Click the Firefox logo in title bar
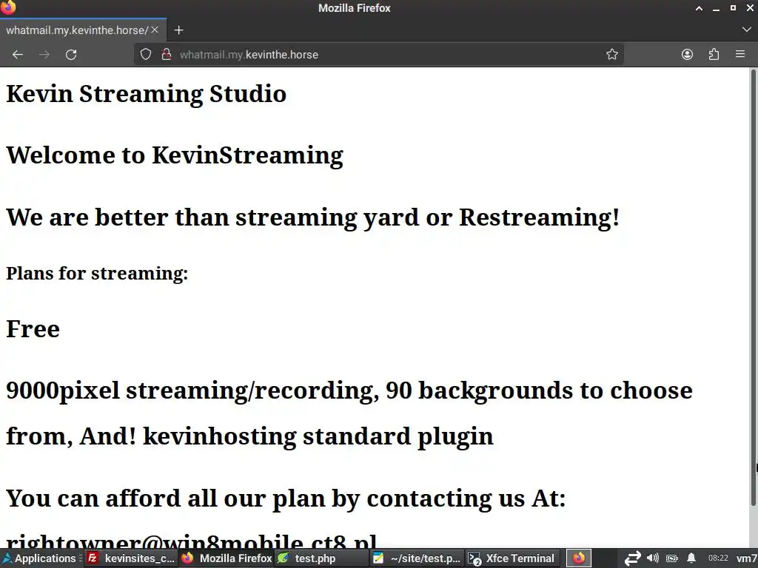This screenshot has width=758, height=568. coord(8,7)
